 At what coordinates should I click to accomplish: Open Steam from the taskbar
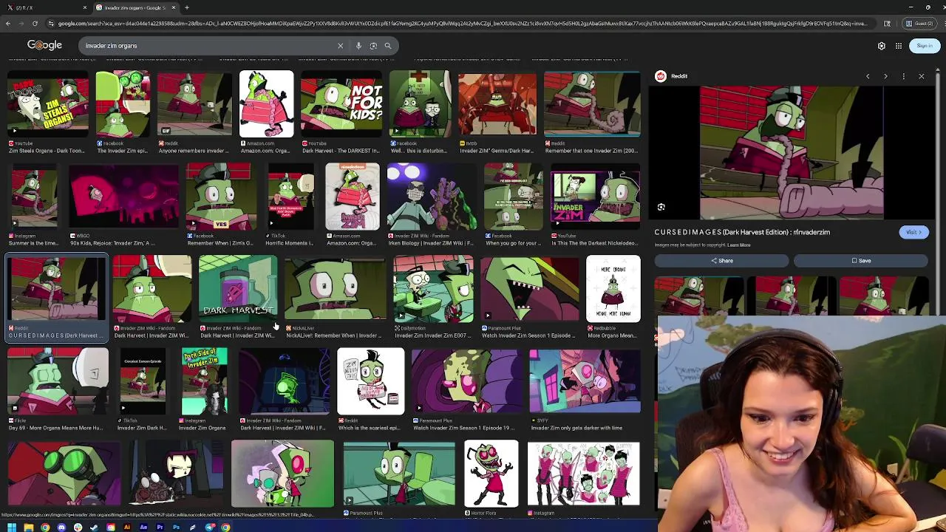click(x=94, y=527)
